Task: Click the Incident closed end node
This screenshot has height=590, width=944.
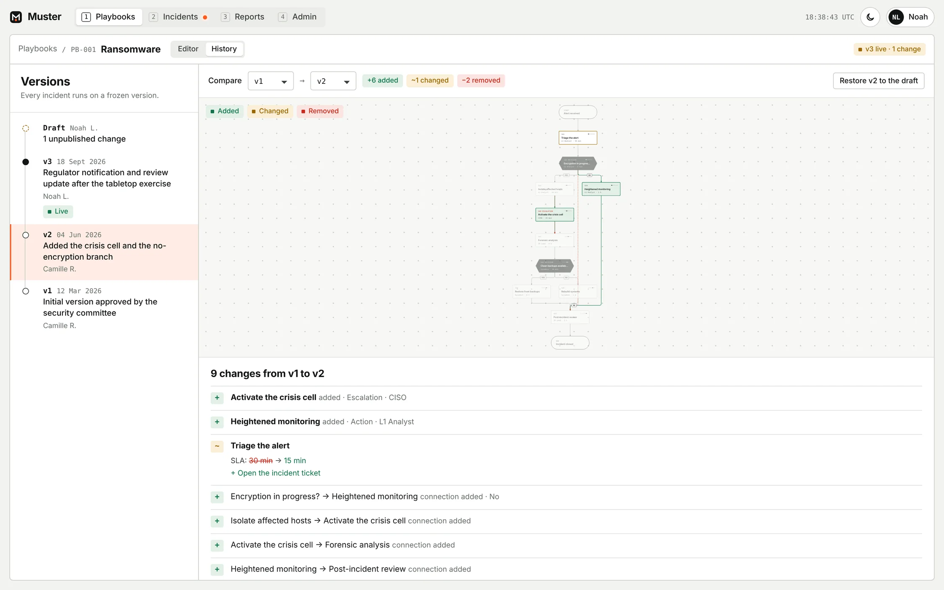Action: (570, 343)
